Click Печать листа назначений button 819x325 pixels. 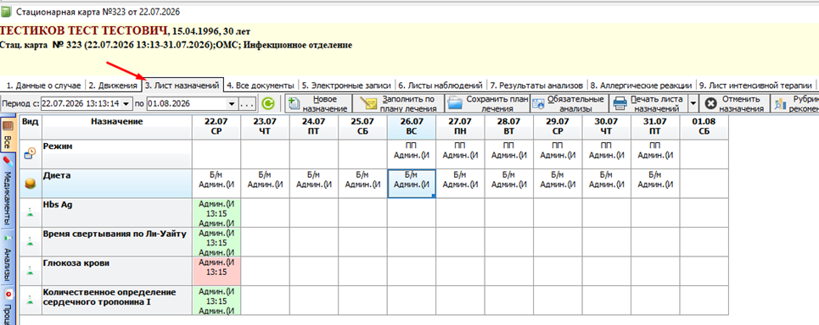click(648, 103)
